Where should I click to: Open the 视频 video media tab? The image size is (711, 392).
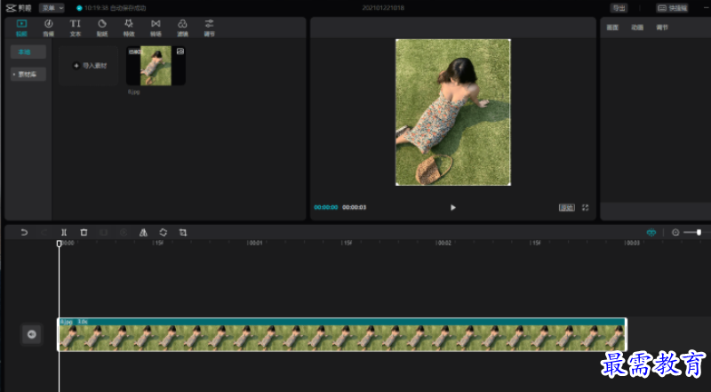(21, 28)
